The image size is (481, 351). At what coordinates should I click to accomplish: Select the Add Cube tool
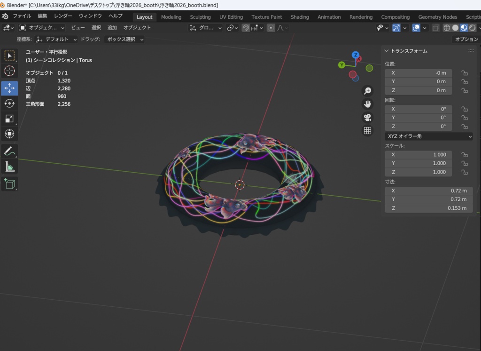pos(9,184)
